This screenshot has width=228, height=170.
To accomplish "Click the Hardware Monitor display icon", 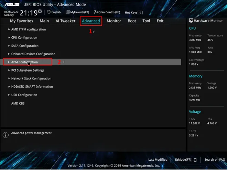I will [191, 21].
